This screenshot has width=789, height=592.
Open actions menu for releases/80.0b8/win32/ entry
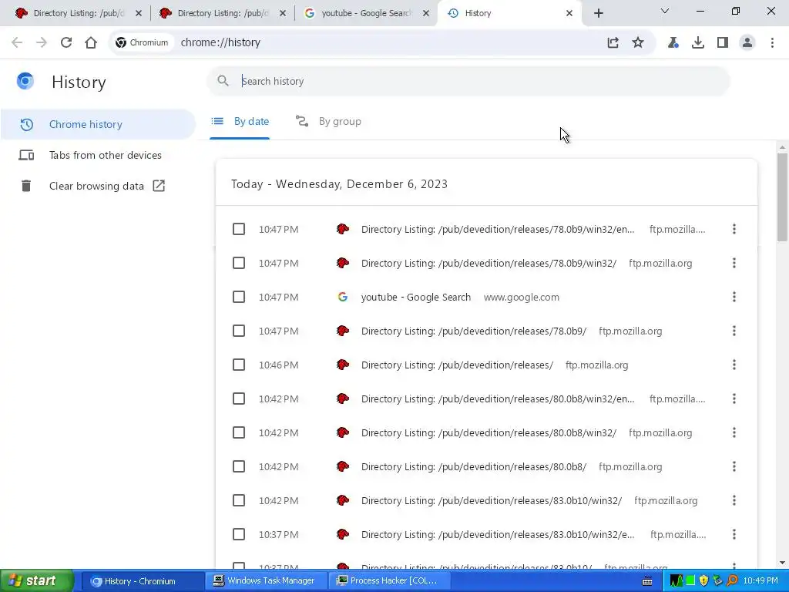tap(734, 432)
